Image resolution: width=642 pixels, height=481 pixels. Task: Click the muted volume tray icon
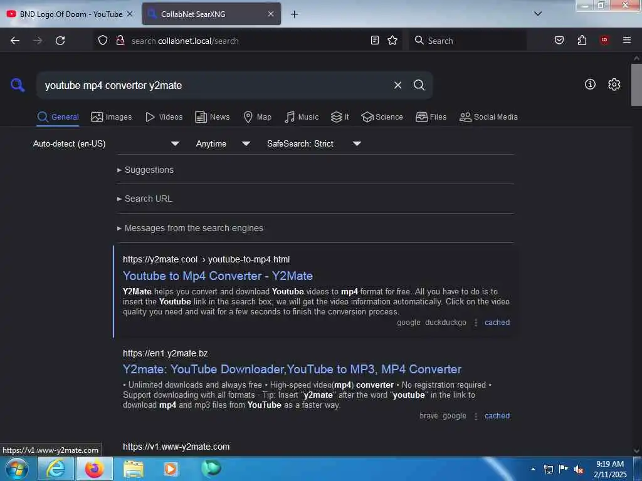[x=579, y=469]
